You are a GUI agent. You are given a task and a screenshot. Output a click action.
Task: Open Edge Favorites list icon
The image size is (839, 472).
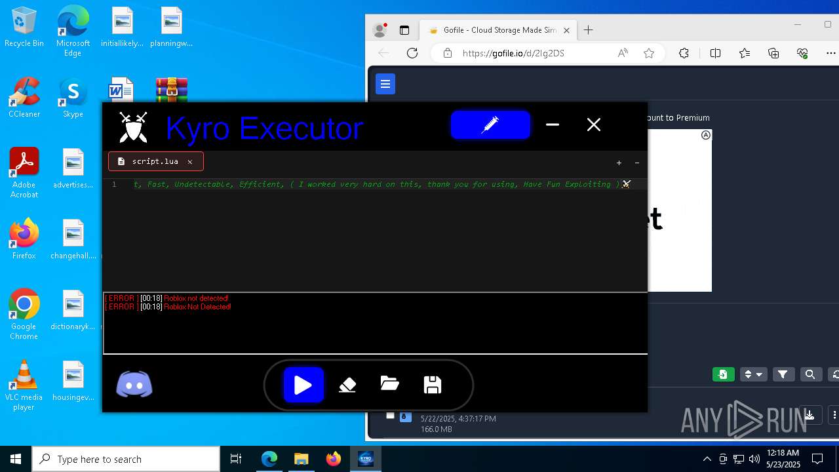[x=745, y=53]
